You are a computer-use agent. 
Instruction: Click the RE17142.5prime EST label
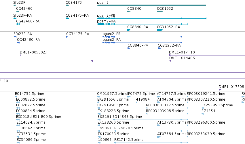129,140
